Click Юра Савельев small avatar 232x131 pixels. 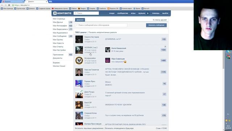[x=108, y=60]
